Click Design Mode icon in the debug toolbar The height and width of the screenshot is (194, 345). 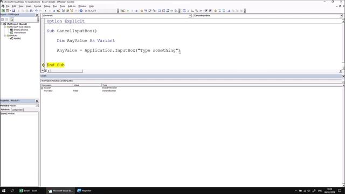(123, 11)
